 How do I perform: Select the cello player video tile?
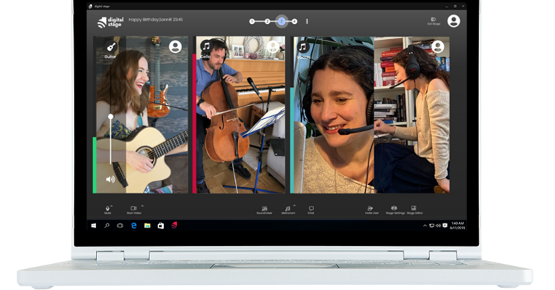click(239, 115)
